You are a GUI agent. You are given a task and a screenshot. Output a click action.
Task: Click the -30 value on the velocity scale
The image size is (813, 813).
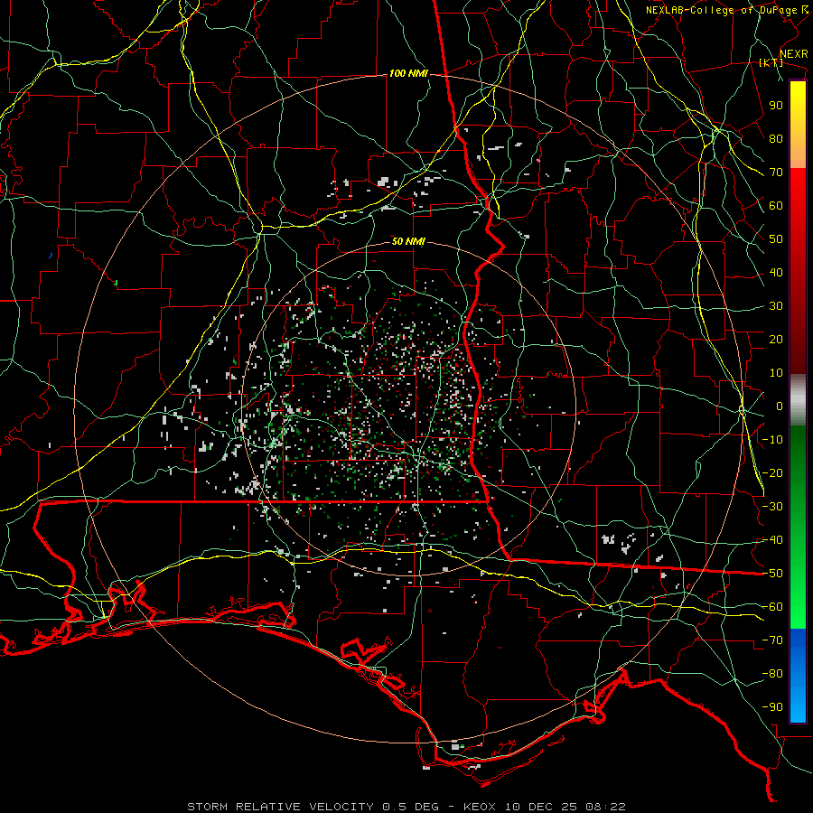pyautogui.click(x=772, y=507)
